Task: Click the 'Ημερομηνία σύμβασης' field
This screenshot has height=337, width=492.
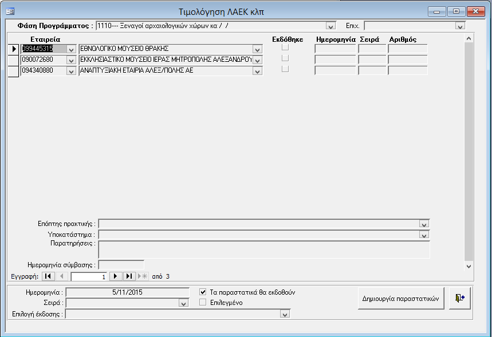Action: [x=121, y=265]
